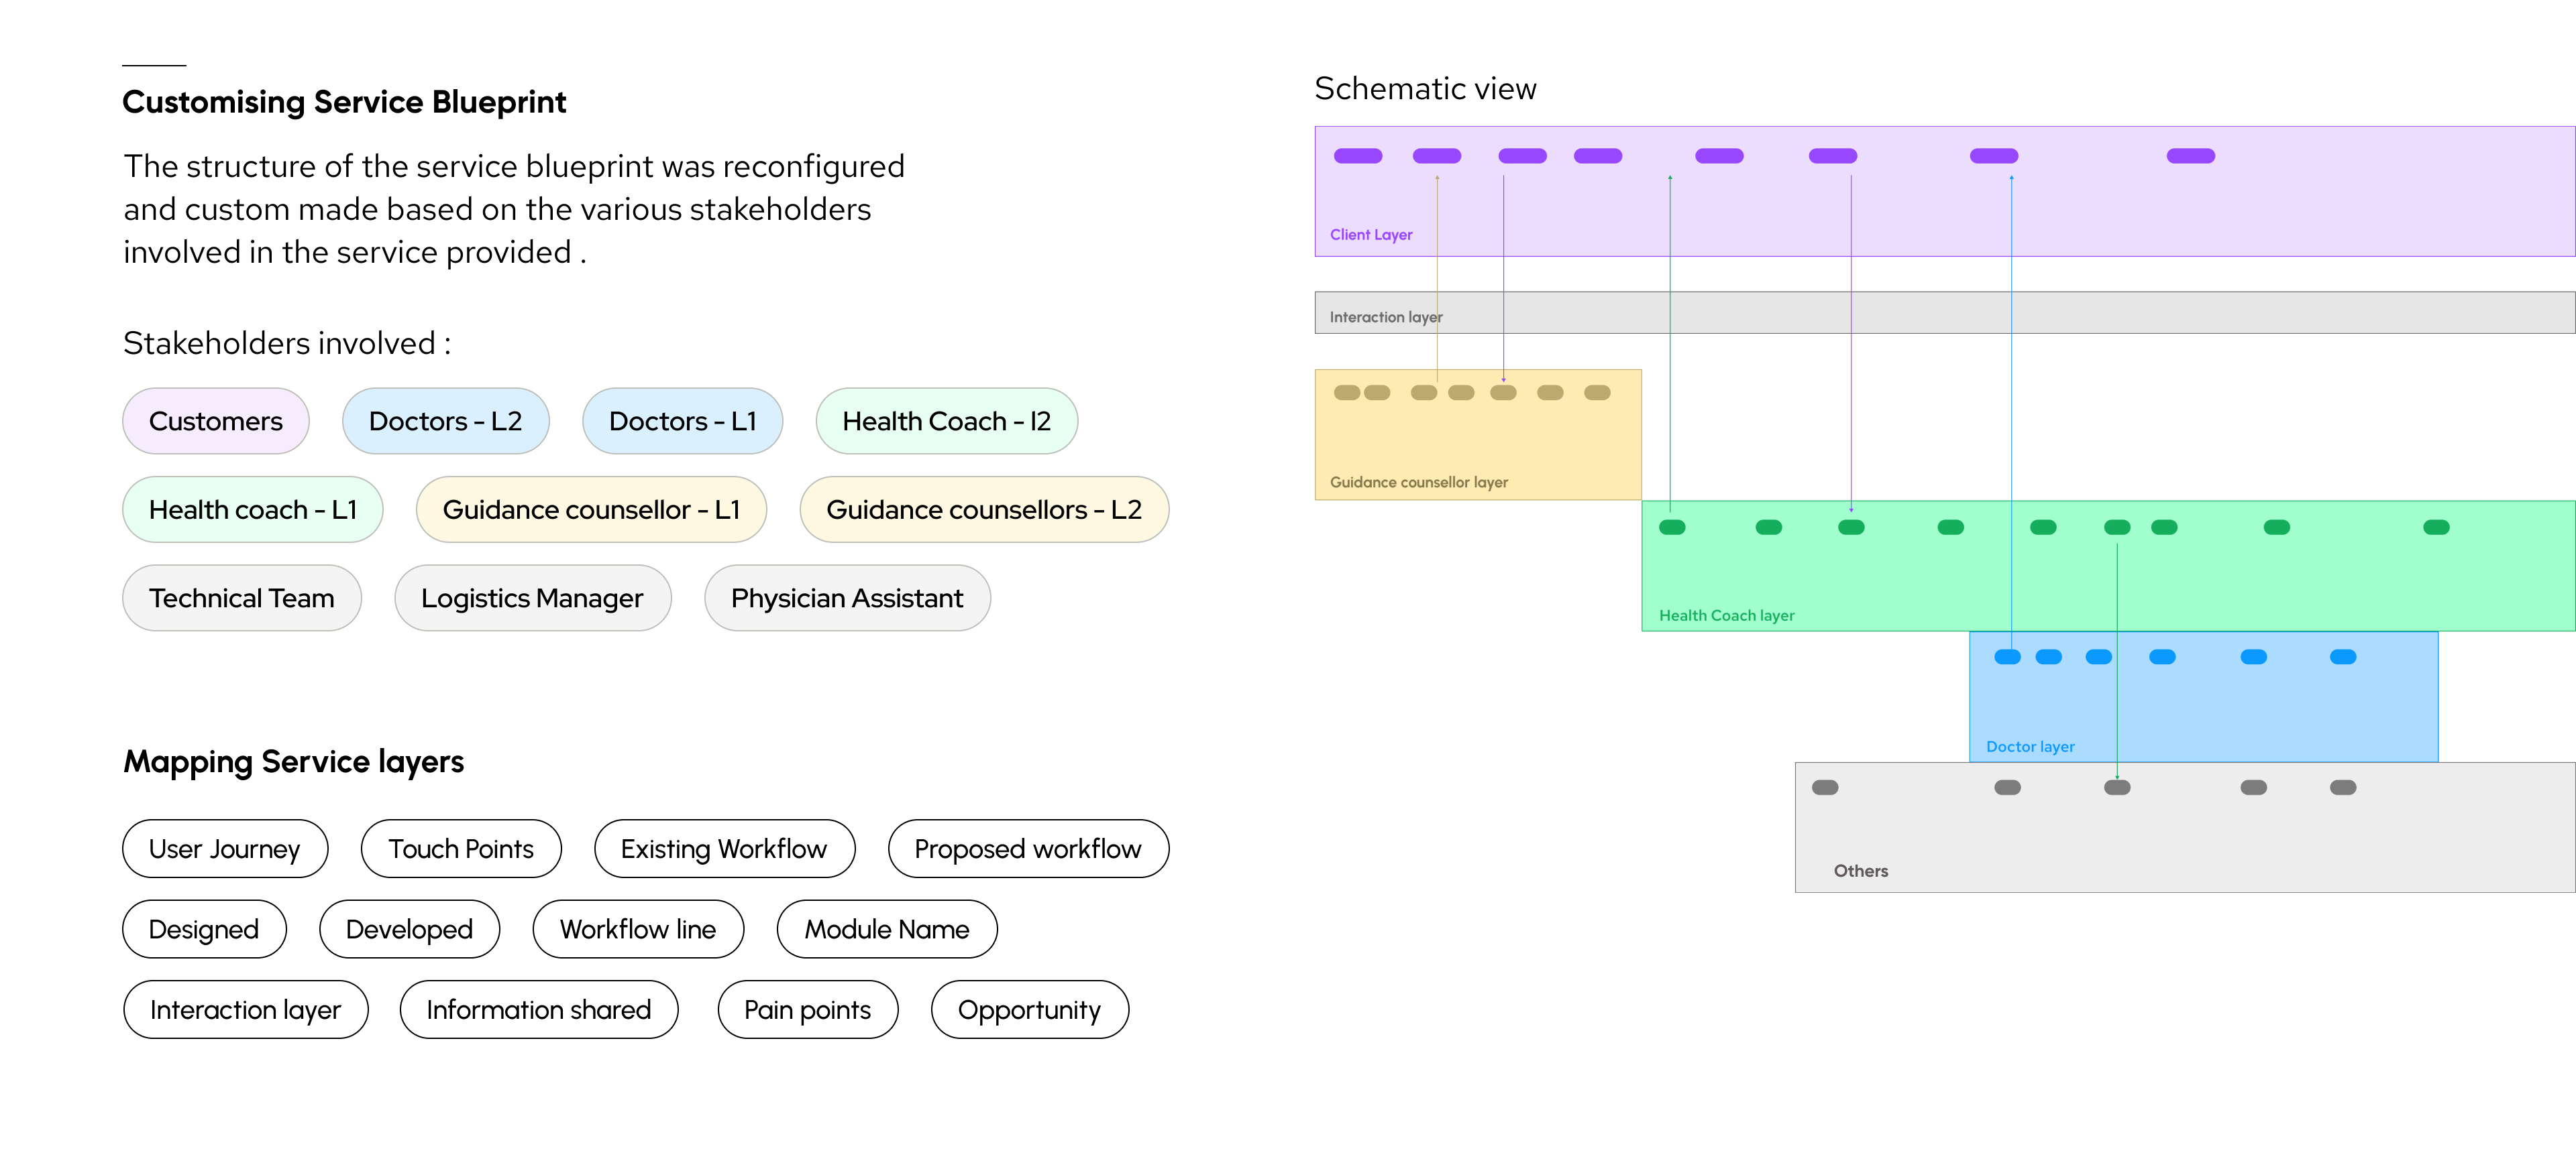Click the Information shared chip
The width and height of the screenshot is (2576, 1169).
[538, 1010]
